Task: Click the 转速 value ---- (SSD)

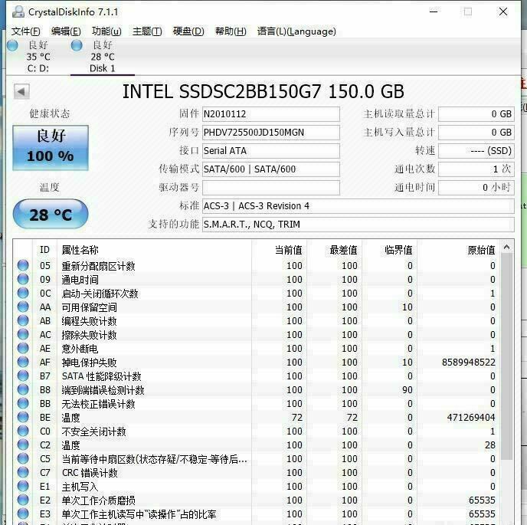Action: 476,151
